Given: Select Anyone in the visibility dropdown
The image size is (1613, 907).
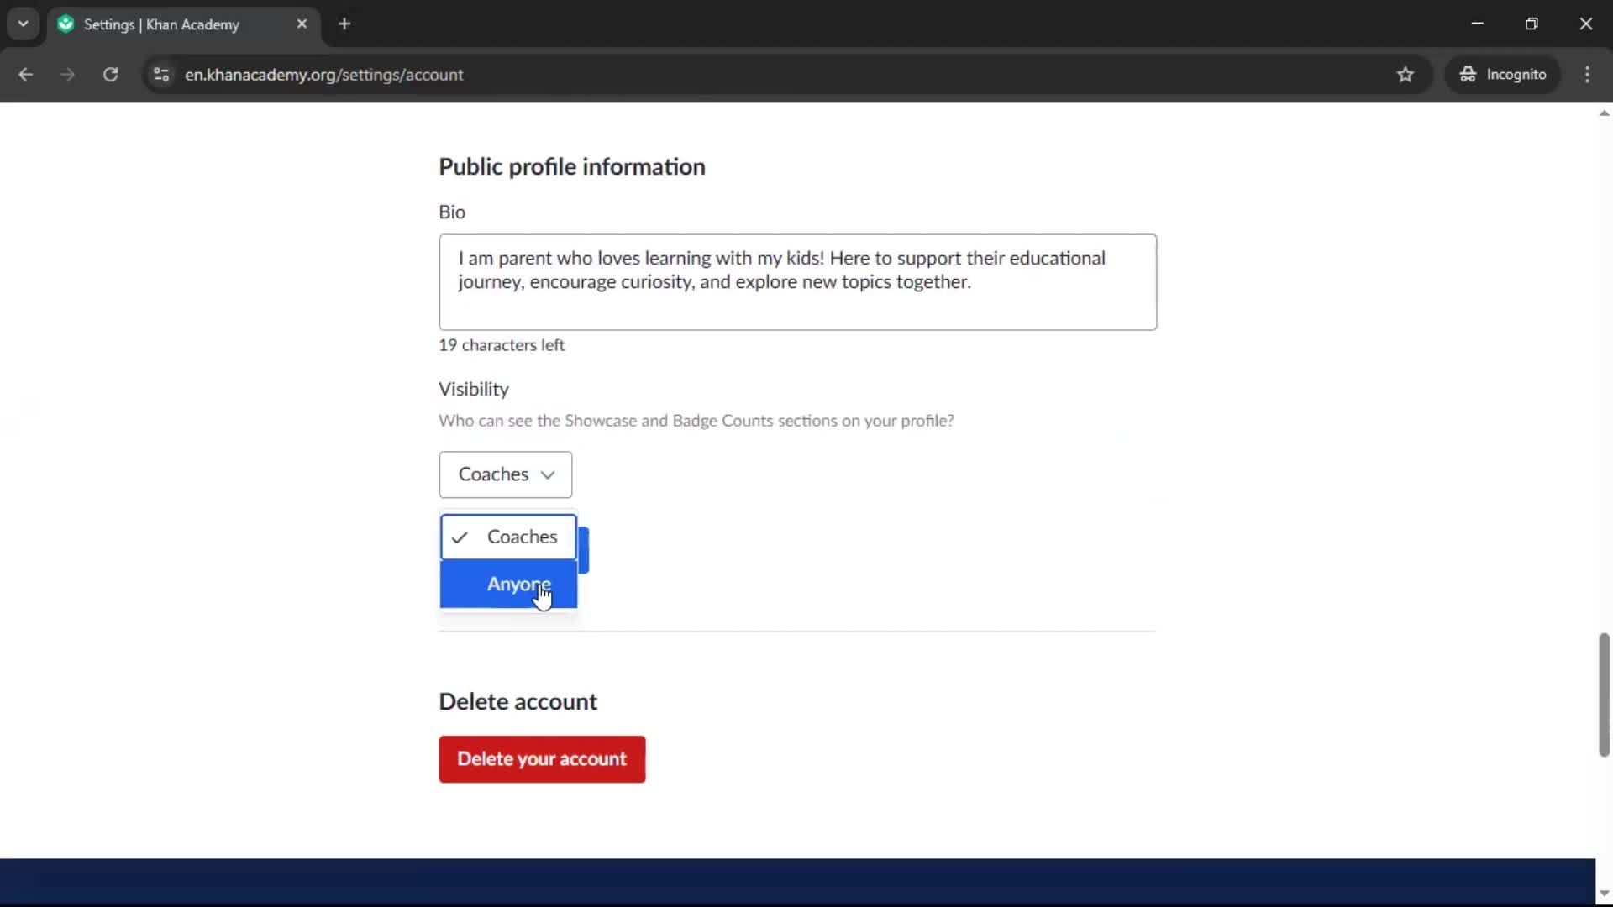Looking at the screenshot, I should tap(508, 585).
